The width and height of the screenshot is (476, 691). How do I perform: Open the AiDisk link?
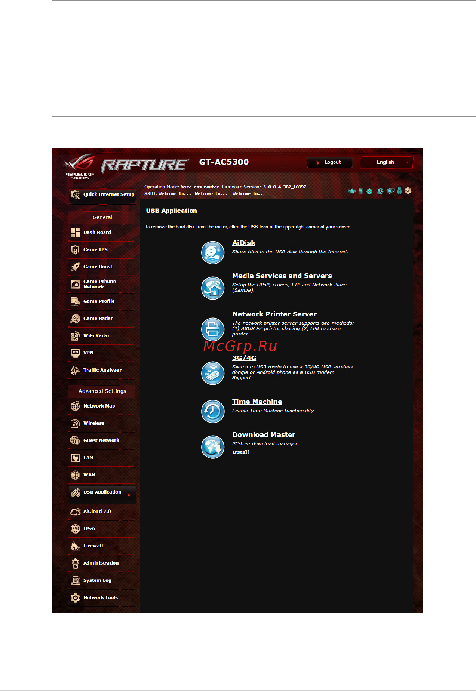(243, 243)
